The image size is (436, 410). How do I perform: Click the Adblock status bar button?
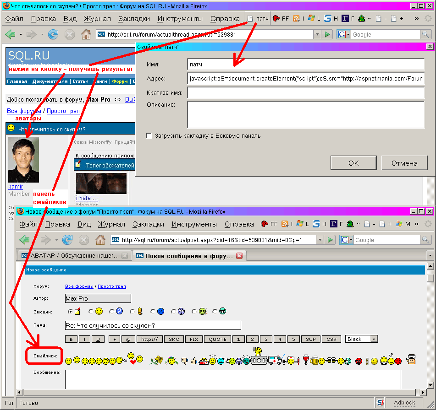404,403
